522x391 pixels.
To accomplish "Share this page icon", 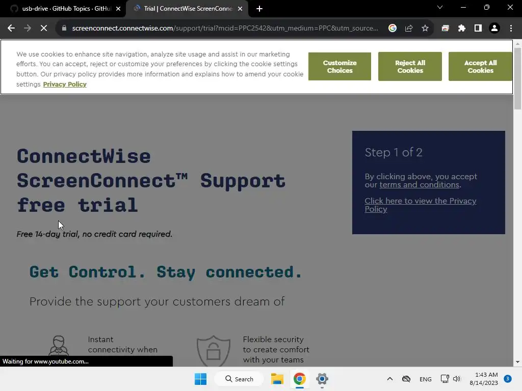I will tap(409, 29).
